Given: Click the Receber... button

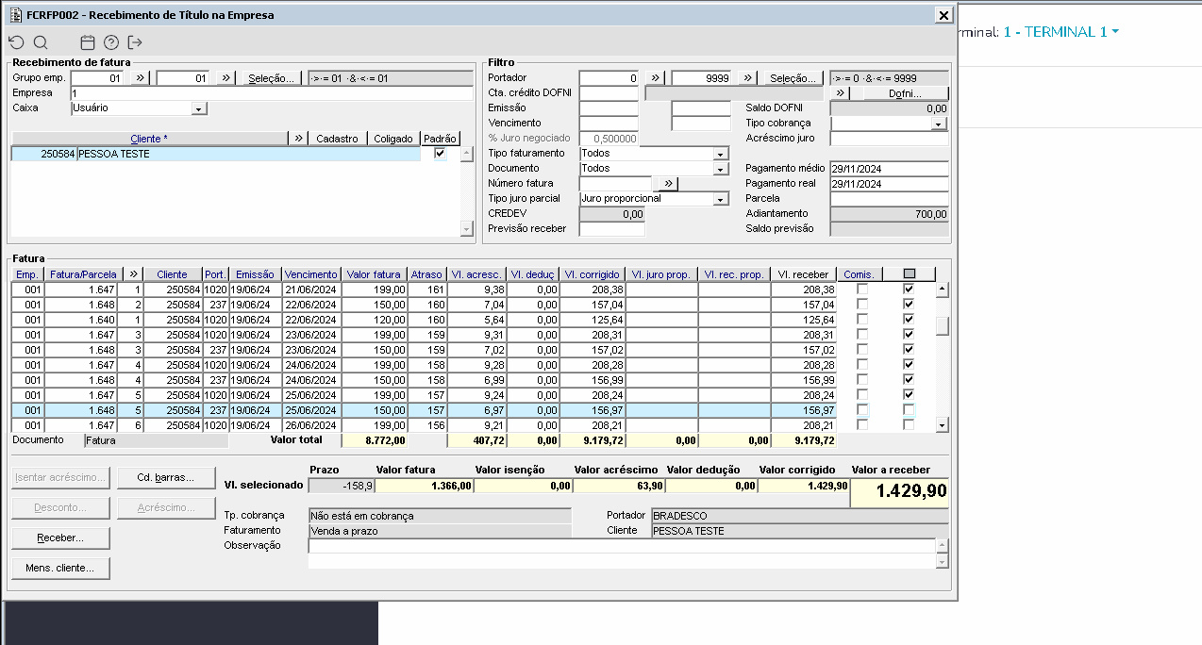Looking at the screenshot, I should 60,537.
